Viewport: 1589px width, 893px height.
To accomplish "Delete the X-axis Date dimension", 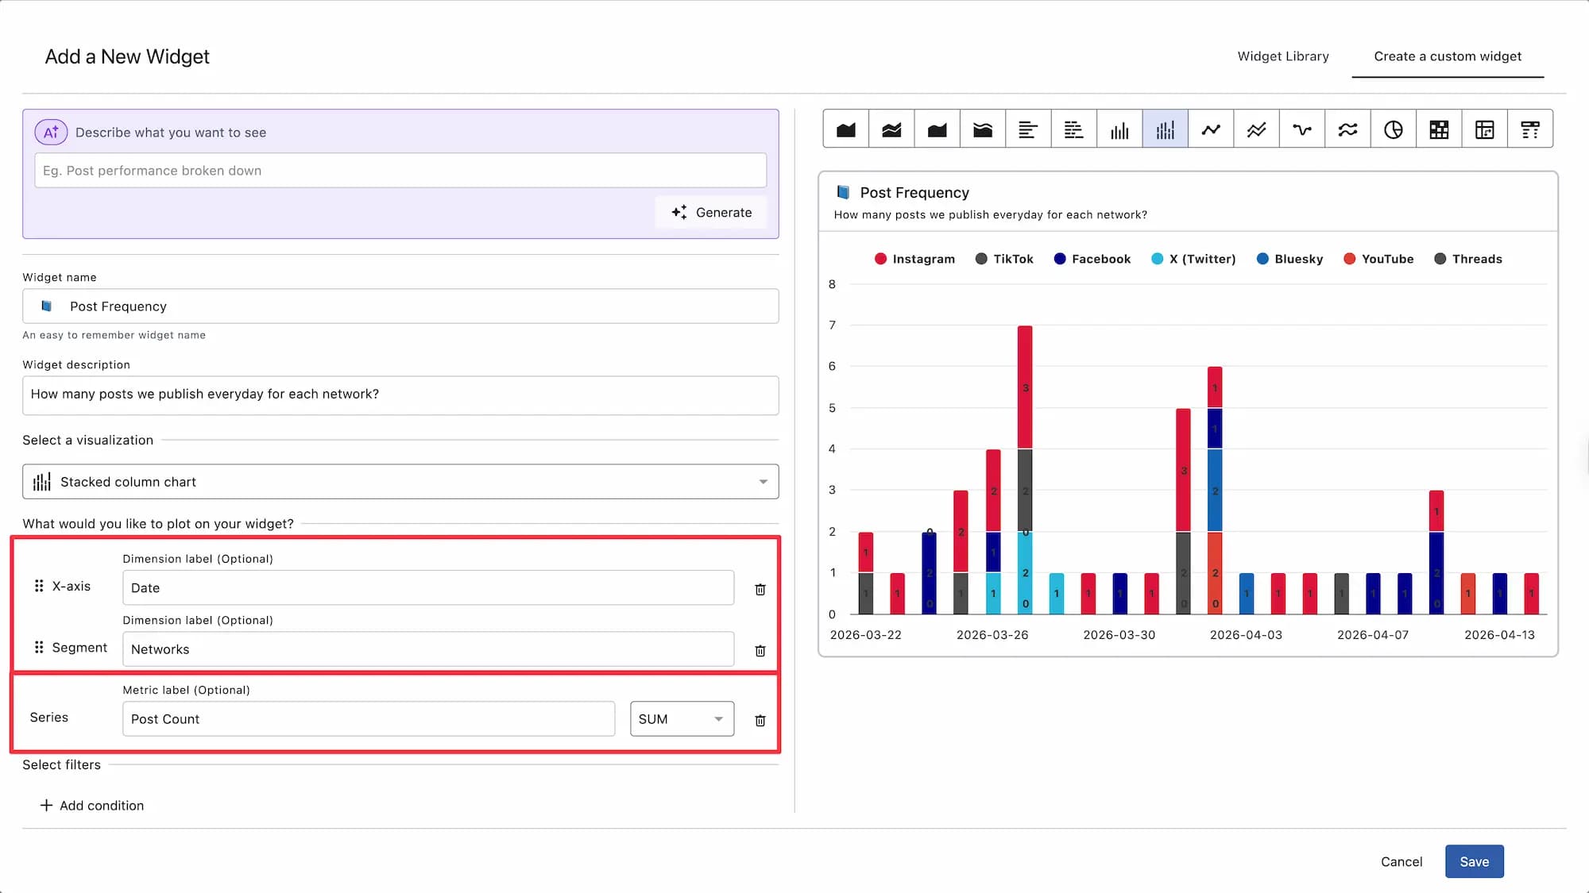I will point(760,589).
